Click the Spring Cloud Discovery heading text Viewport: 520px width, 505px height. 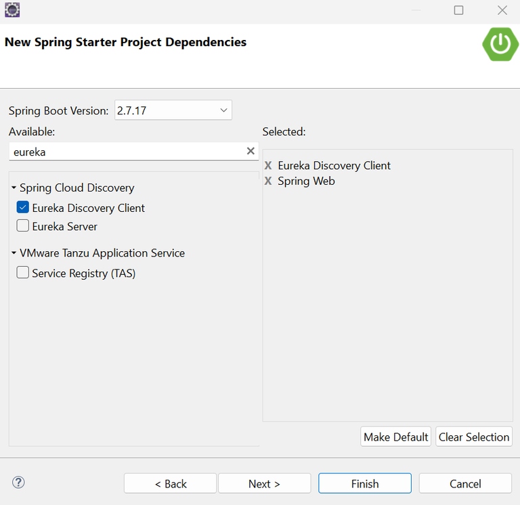(x=77, y=188)
